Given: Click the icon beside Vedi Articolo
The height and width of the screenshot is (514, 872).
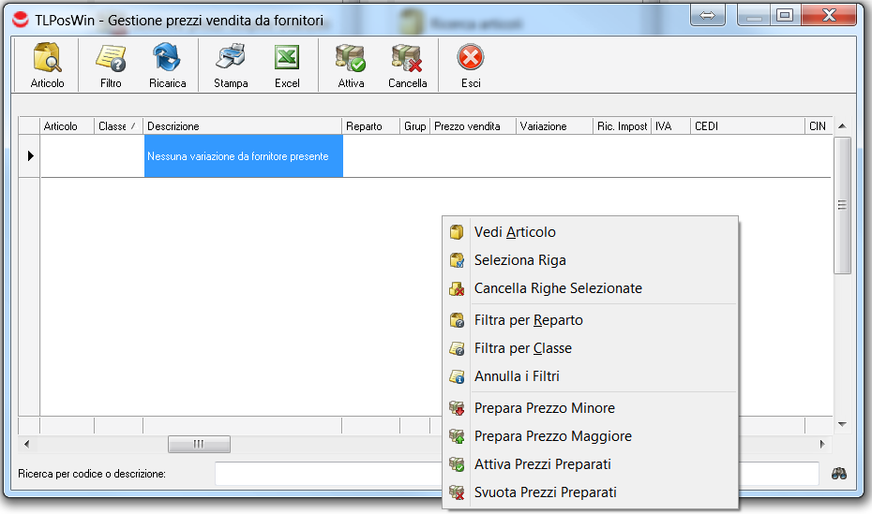Looking at the screenshot, I should coord(457,232).
